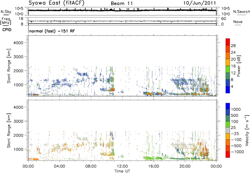Viewport: 250px width, 173px height.
Task: Click the 'Power [dB]' colorbar title
Action: tap(238, 66)
